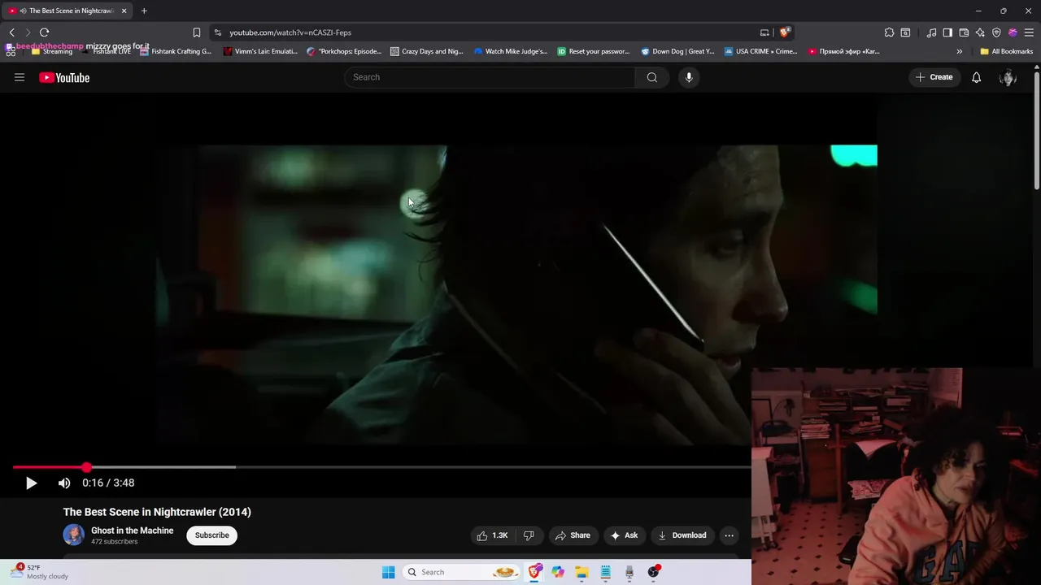The height and width of the screenshot is (585, 1041).
Task: Open Copilot from the taskbar
Action: pos(558,572)
